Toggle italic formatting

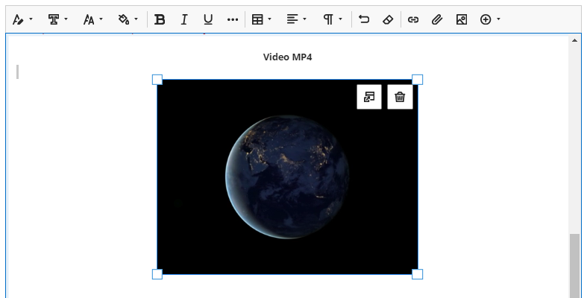point(184,20)
